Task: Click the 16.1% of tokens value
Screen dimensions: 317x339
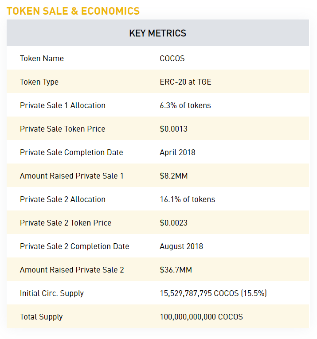Action: (188, 199)
